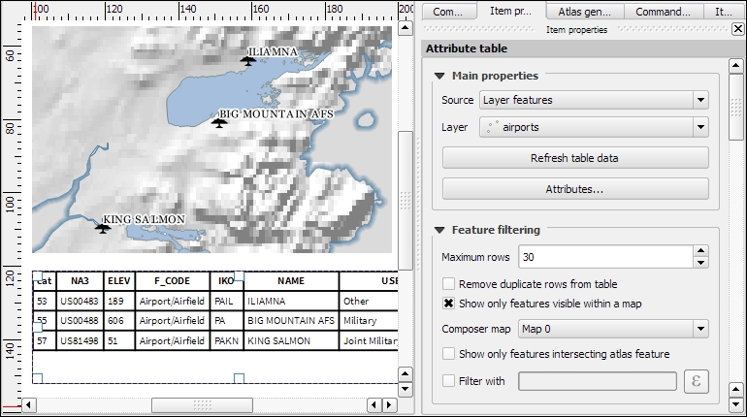747x417 pixels.
Task: Increase Maximum rows value with up arrow
Action: (x=700, y=251)
